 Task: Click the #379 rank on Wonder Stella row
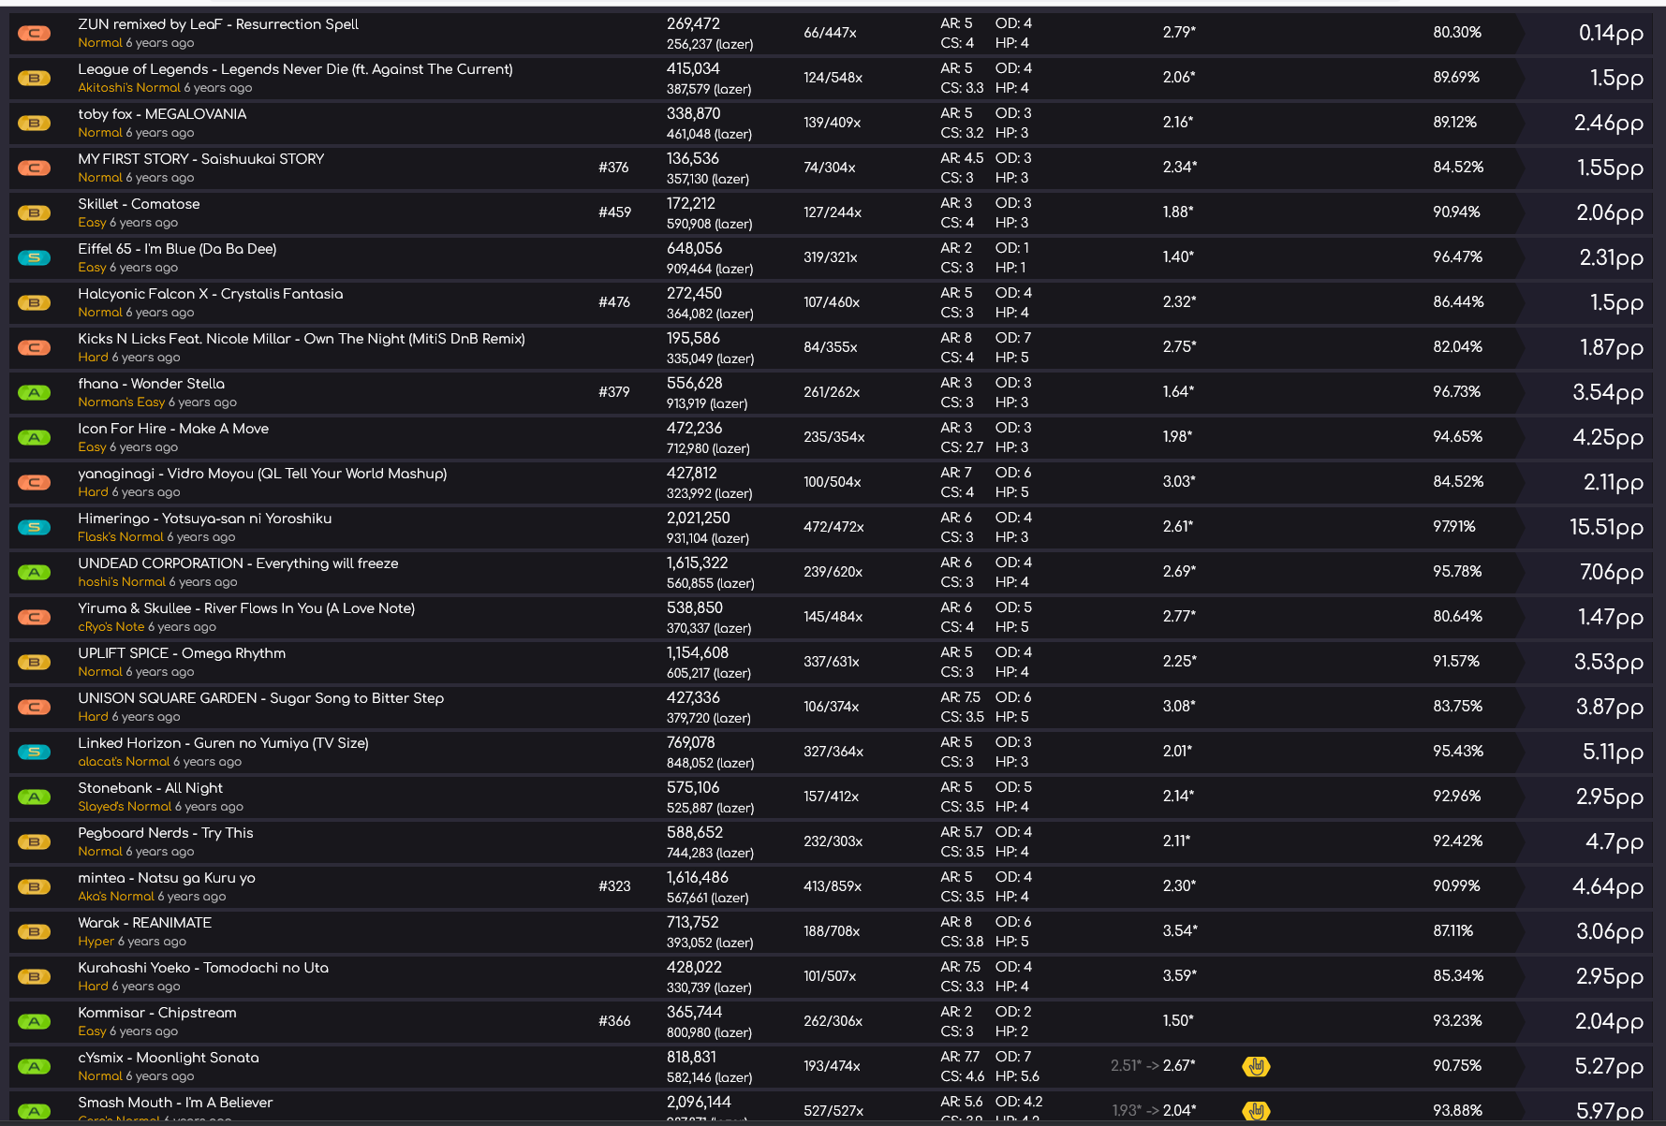tap(614, 392)
